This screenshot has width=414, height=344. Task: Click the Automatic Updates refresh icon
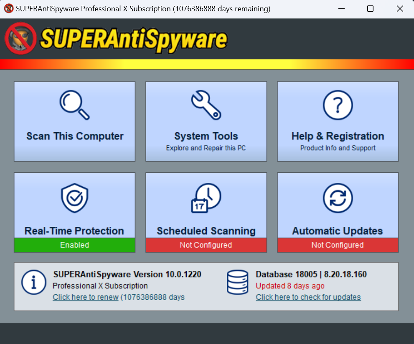coord(338,198)
